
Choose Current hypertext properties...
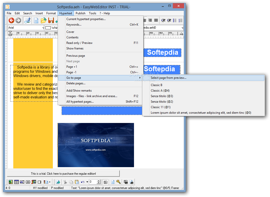(x=101, y=19)
